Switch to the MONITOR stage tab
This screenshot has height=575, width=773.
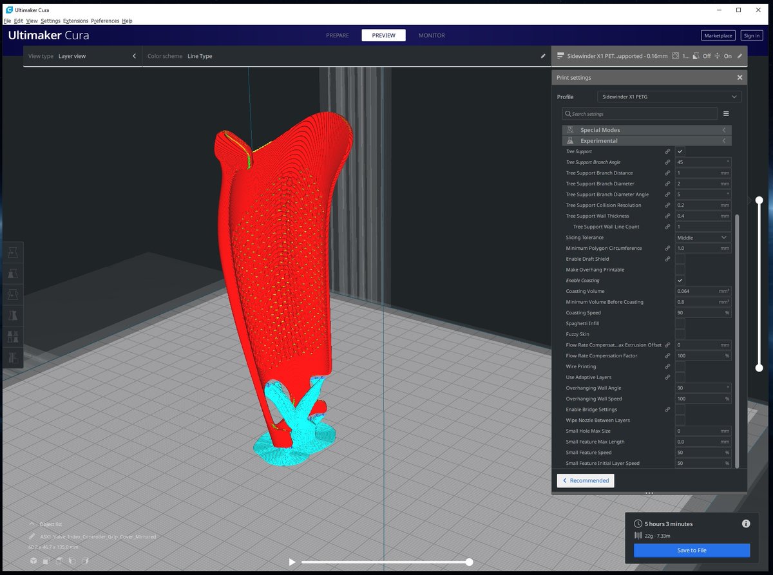tap(432, 35)
